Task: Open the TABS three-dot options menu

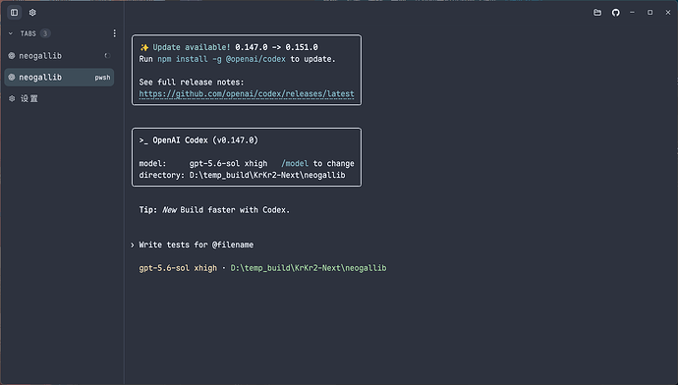Action: click(x=114, y=33)
